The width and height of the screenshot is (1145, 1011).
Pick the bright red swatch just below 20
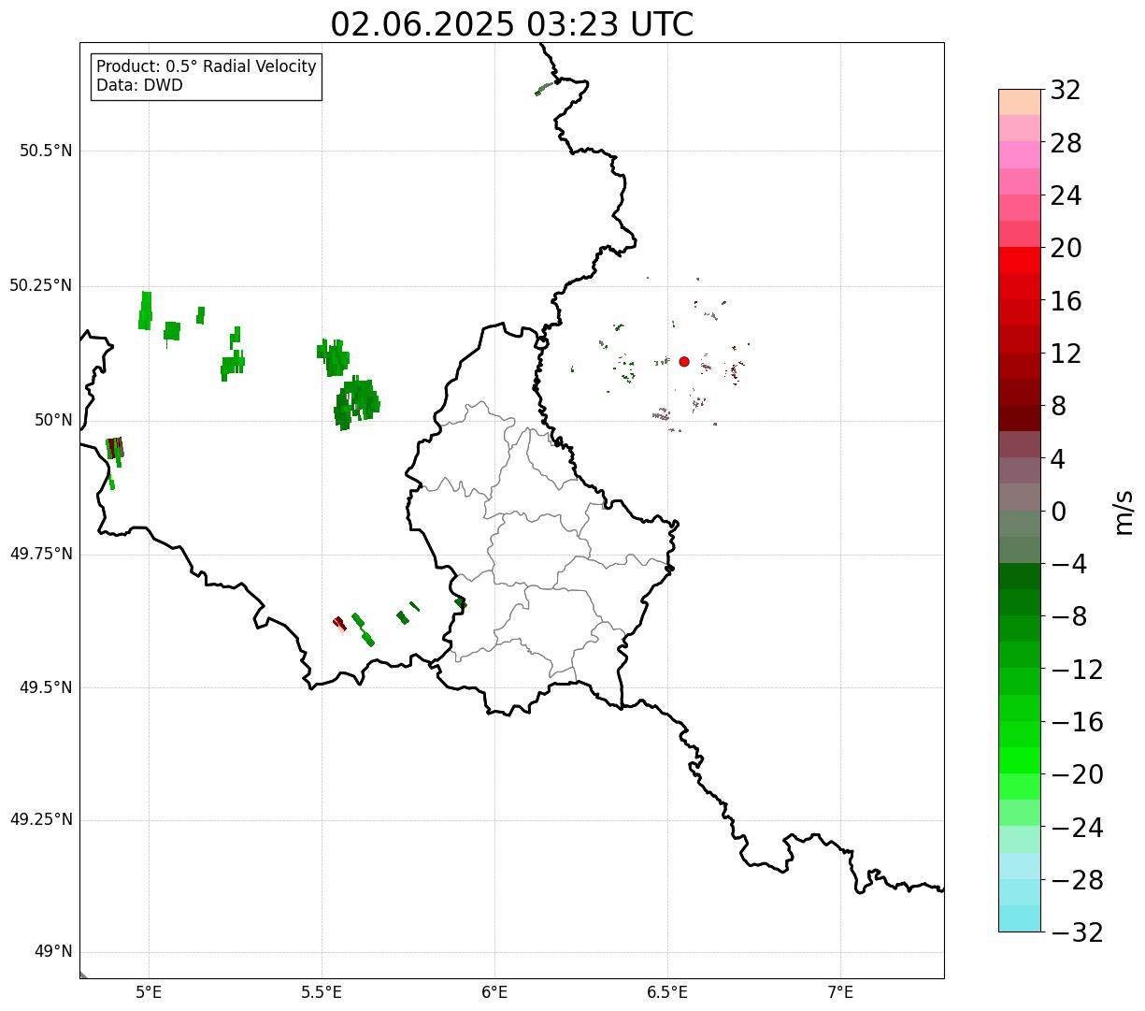(1020, 260)
